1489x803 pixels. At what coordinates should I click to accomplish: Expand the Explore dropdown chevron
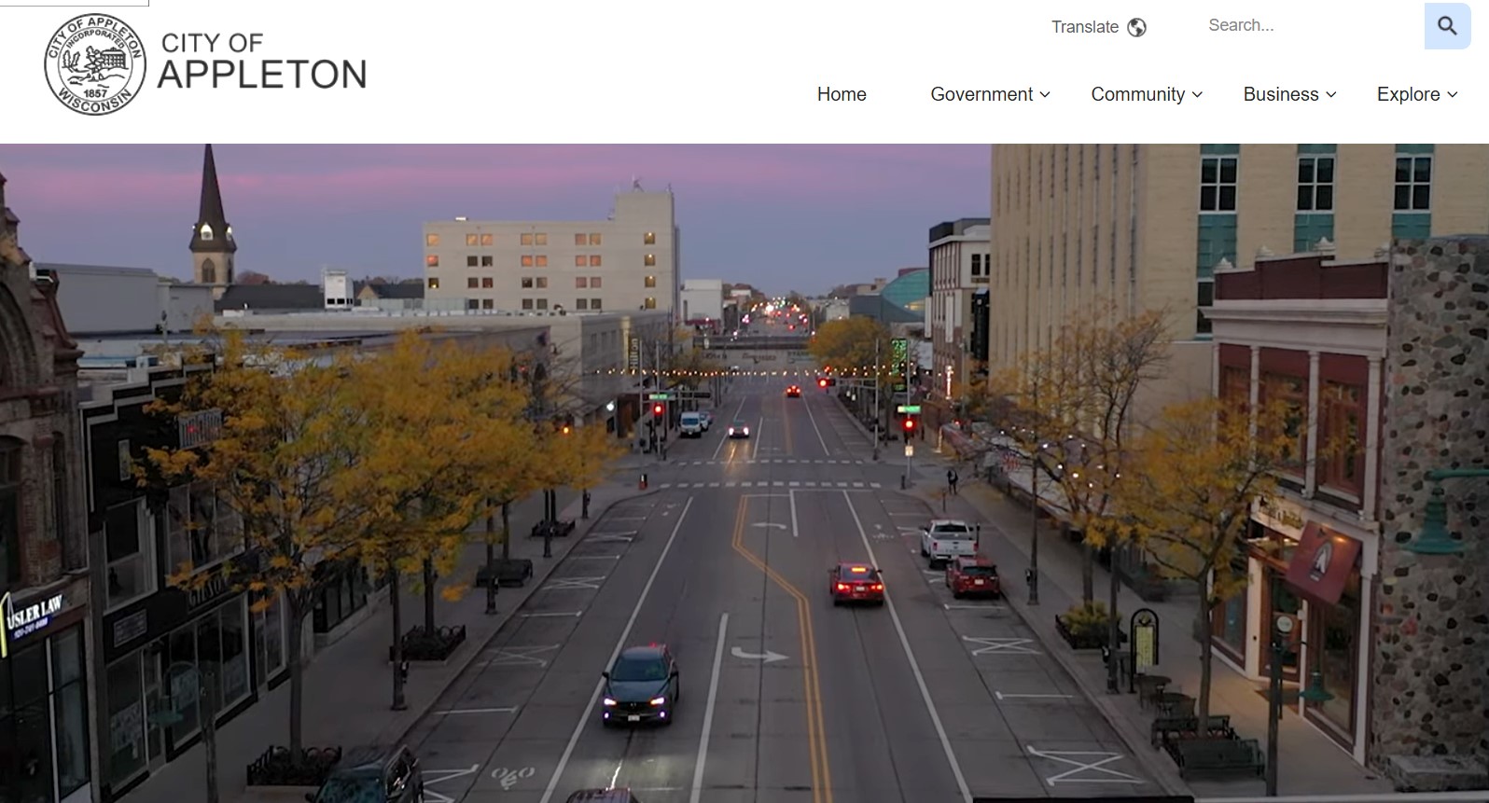tap(1452, 95)
